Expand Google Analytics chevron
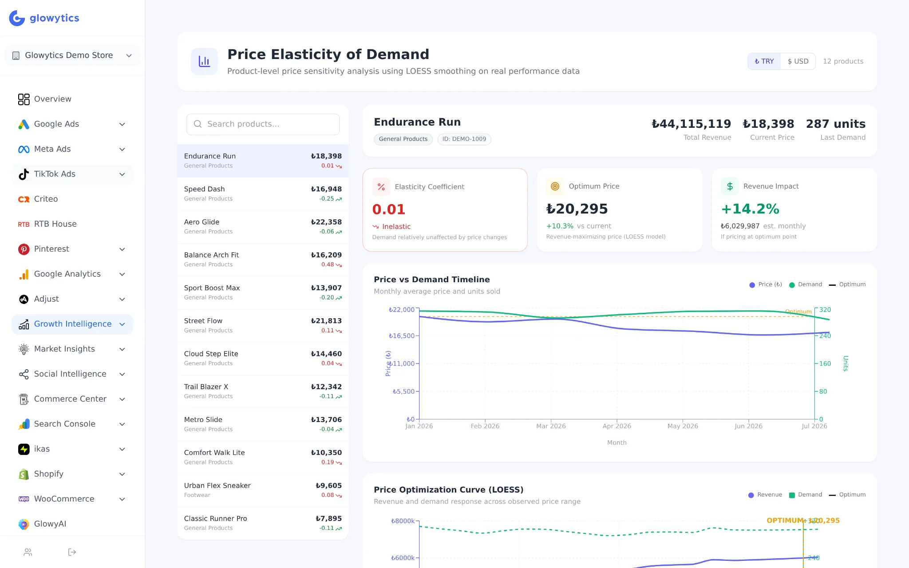Screen dimensions: 909x568 pos(122,274)
